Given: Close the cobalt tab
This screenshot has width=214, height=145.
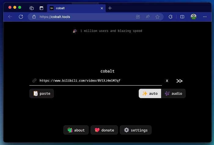Looking at the screenshot, I should (x=102, y=8).
